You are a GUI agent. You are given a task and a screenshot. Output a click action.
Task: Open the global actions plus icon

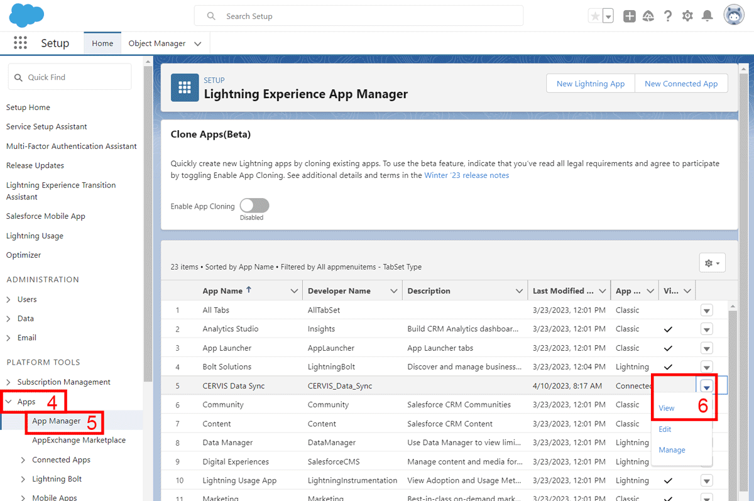(629, 16)
